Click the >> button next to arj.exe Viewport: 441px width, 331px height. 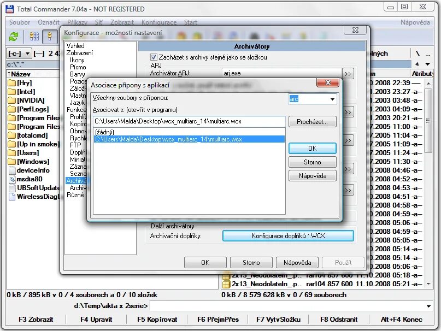click(348, 74)
